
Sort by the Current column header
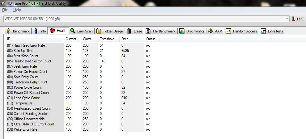(72, 39)
